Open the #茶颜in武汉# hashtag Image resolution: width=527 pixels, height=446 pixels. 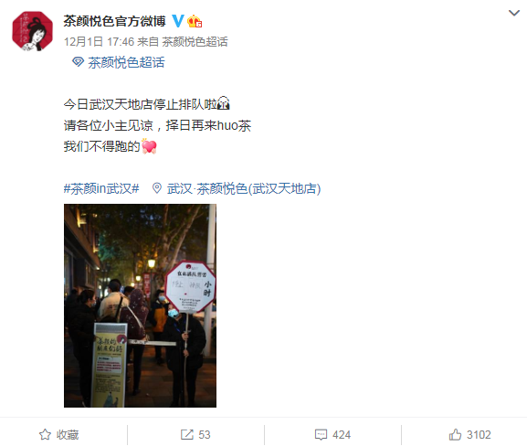pyautogui.click(x=101, y=188)
